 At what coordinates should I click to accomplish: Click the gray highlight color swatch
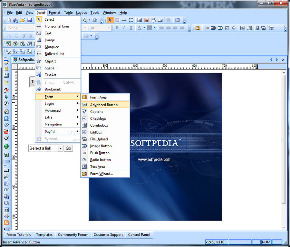click(x=150, y=28)
